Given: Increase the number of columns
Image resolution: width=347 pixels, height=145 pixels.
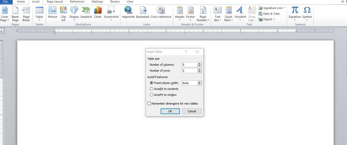Looking at the screenshot, I should tap(199, 63).
